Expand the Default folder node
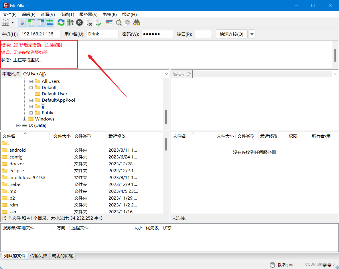This screenshot has height=269, width=339. pyautogui.click(x=31, y=88)
